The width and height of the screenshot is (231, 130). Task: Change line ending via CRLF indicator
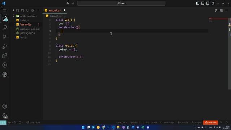pyautogui.click(x=154, y=122)
